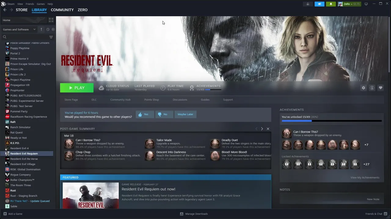The width and height of the screenshot is (391, 219).
Task: Open the Games menu
Action: [41, 4]
